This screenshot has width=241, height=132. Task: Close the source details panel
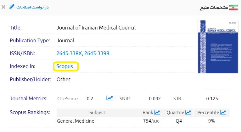pos(3,7)
